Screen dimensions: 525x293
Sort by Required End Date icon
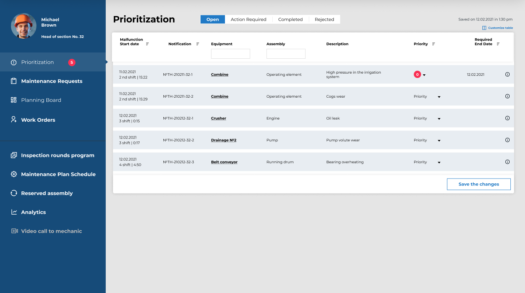[498, 44]
